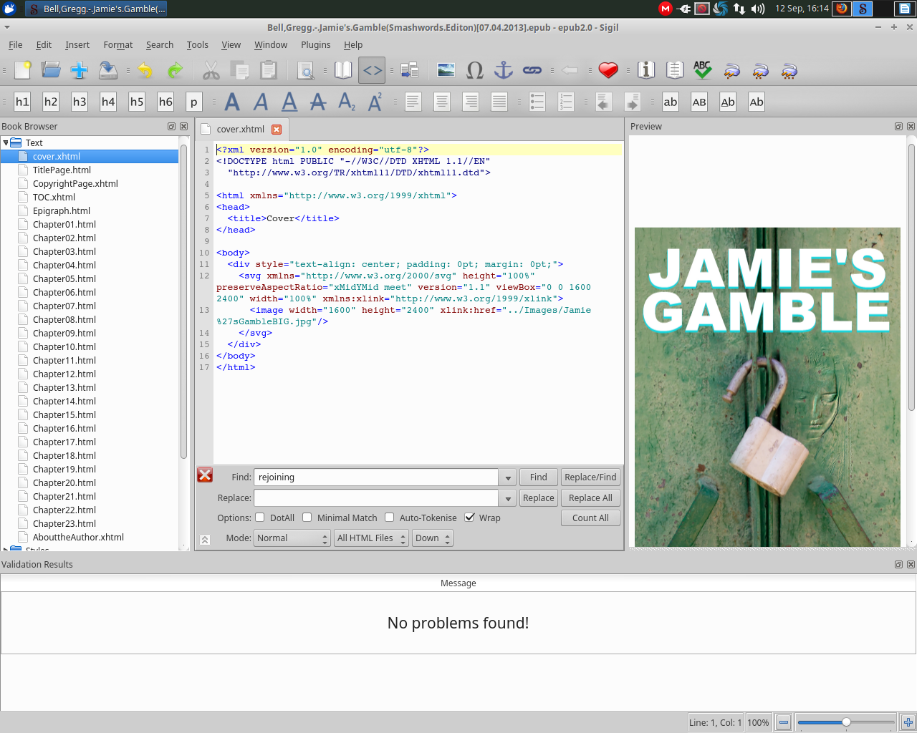917x733 pixels.
Task: Click the red heart Donate icon
Action: [x=608, y=70]
